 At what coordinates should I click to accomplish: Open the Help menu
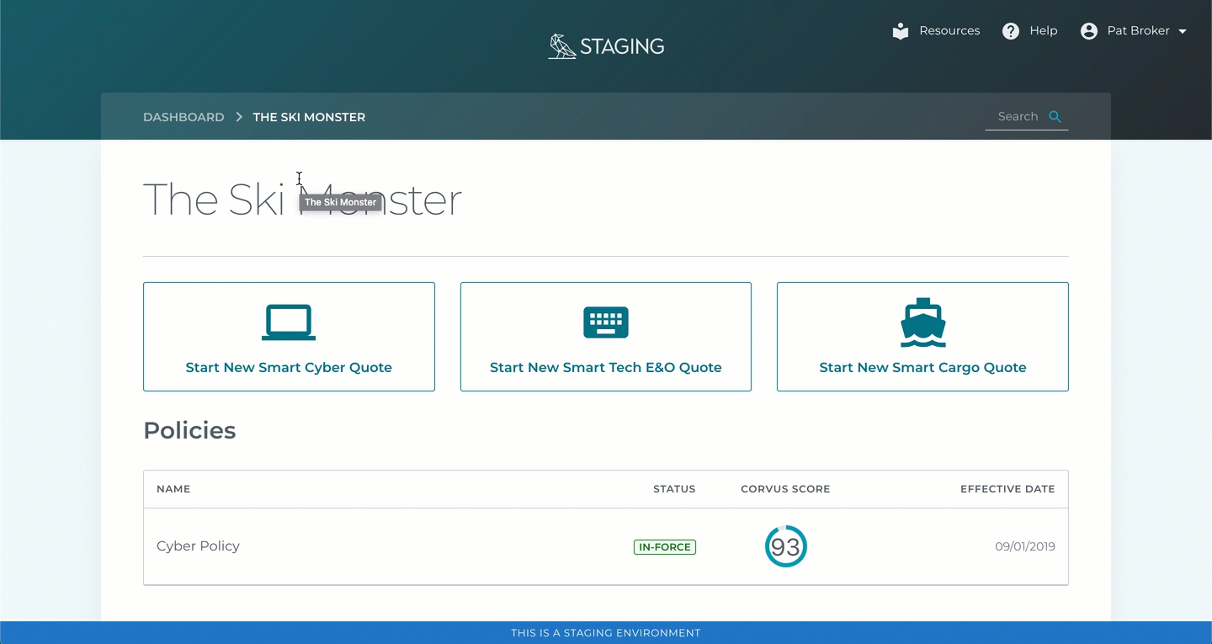[x=1029, y=31]
